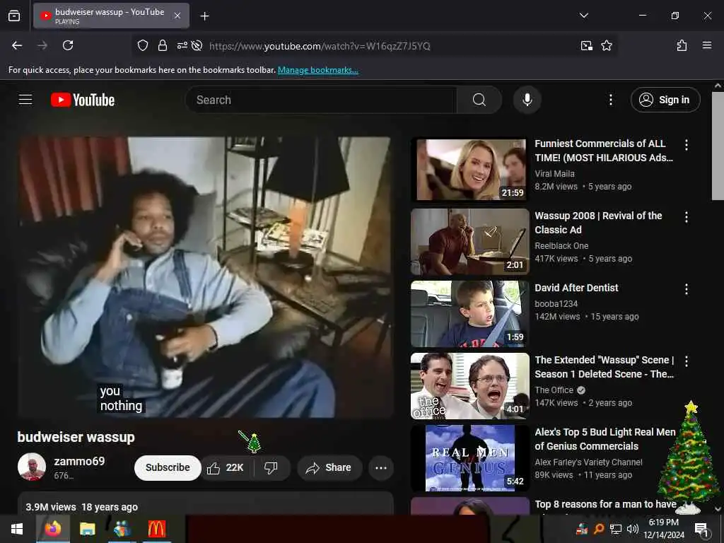
Task: Click the Viral Maila channel name
Action: [x=554, y=174]
